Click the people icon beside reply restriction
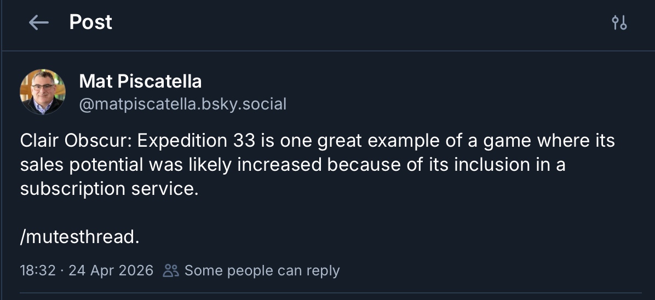 click(171, 270)
